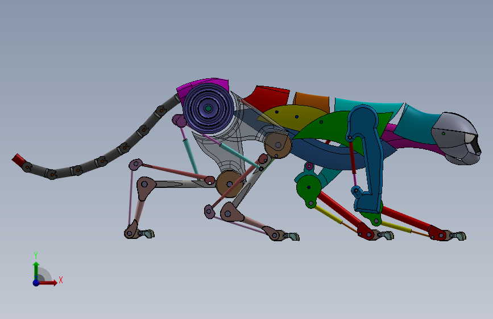This screenshot has width=493, height=319.
Task: Select the teal neck panel behind the head
Action: coord(417,124)
